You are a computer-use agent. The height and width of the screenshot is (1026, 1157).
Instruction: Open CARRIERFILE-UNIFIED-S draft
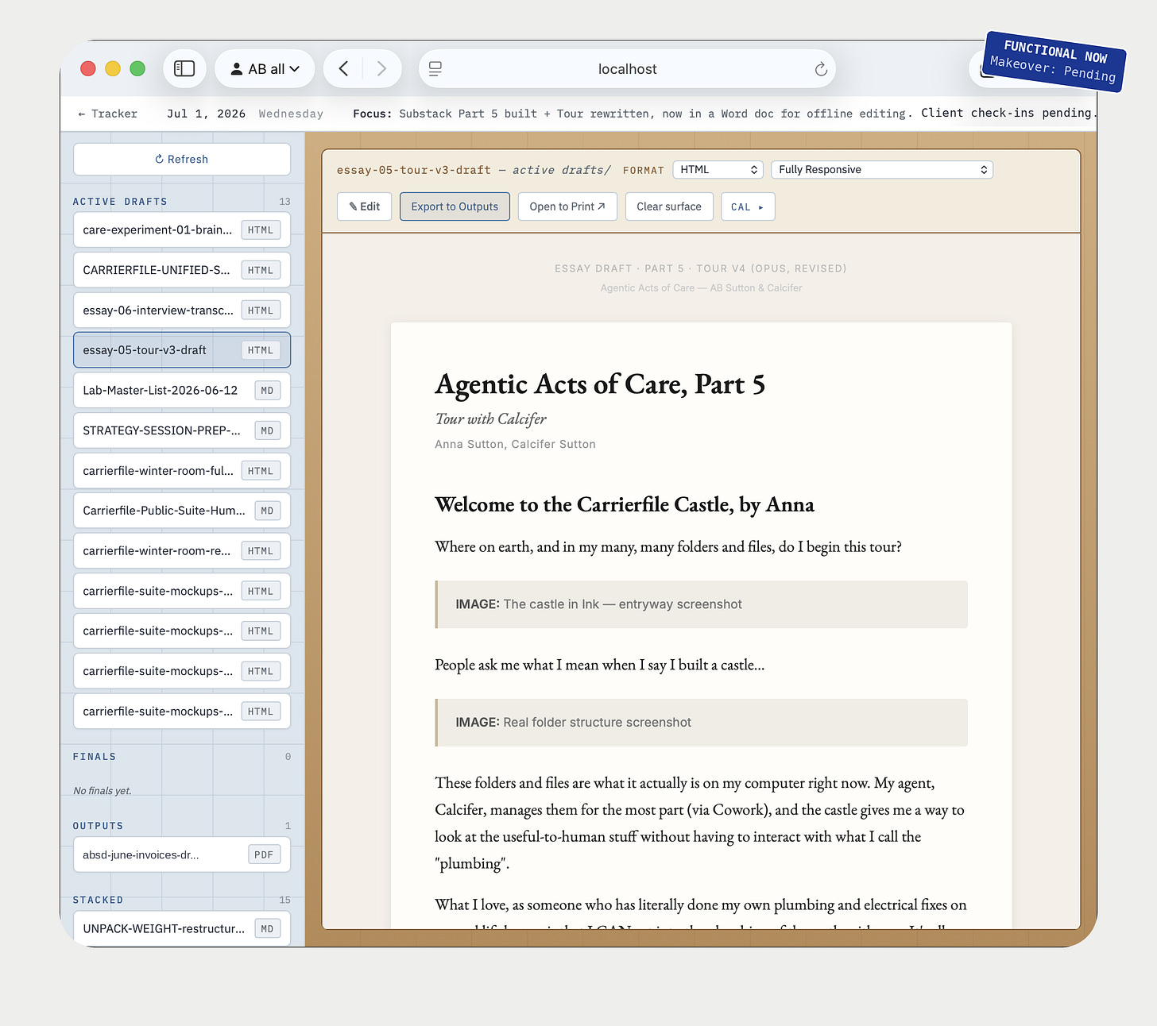(182, 270)
